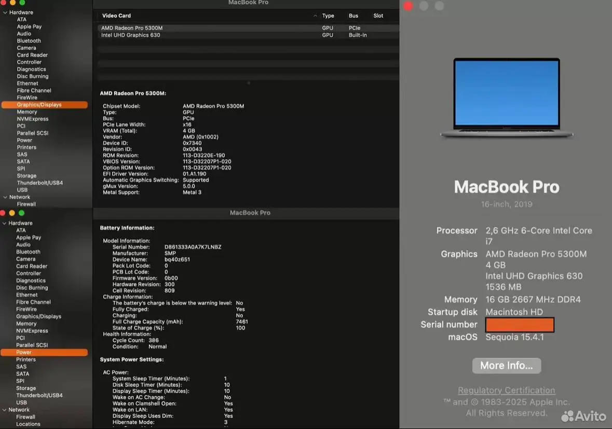Open the Regulatory Certification link
The height and width of the screenshot is (429, 612).
(506, 391)
